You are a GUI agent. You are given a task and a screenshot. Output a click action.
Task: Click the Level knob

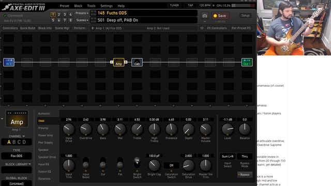click(x=228, y=129)
